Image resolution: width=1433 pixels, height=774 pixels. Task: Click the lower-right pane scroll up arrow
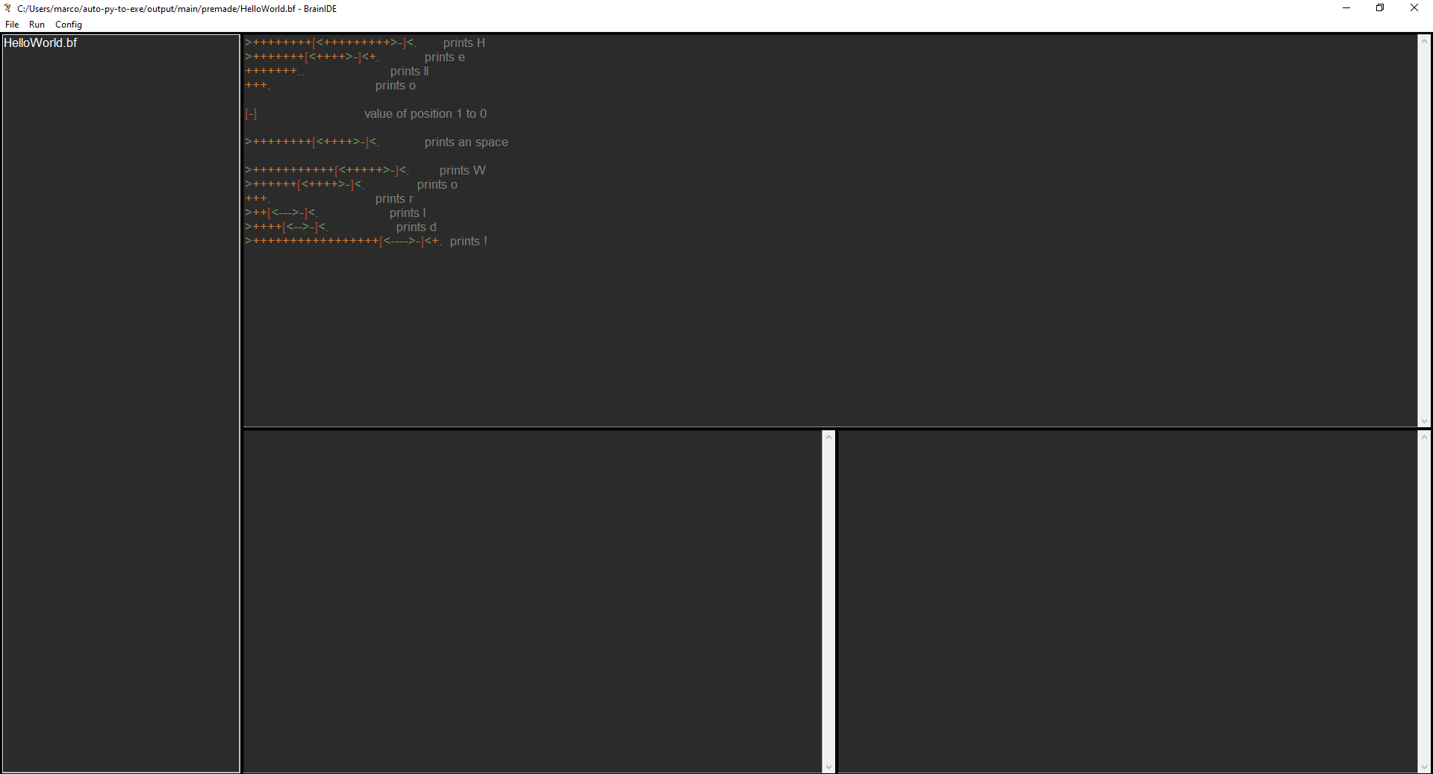[x=1424, y=437]
